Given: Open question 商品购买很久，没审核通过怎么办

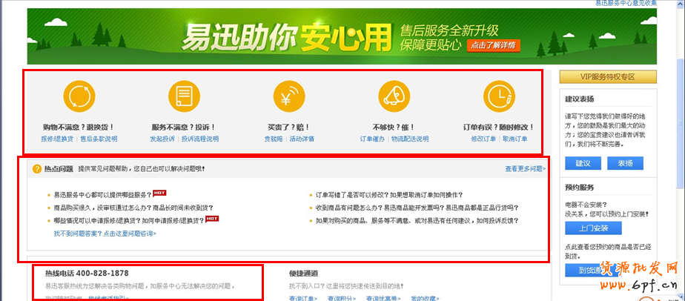Looking at the screenshot, I should [133, 208].
